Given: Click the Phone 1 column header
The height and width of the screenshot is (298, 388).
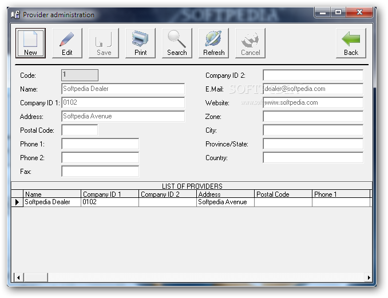Looking at the screenshot, I should (x=341, y=194).
